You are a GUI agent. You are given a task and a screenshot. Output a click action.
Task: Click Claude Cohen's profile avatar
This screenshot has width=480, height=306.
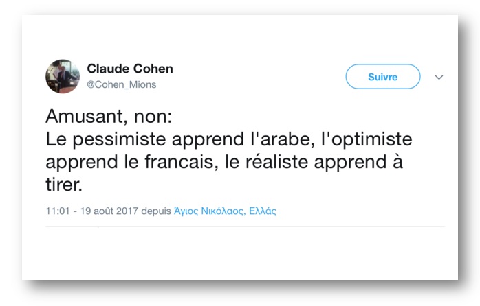pyautogui.click(x=63, y=76)
